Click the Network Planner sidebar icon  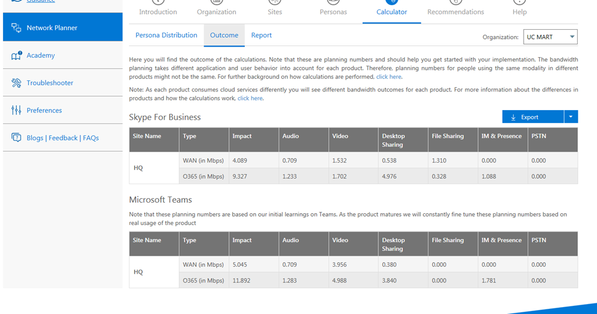click(x=16, y=27)
